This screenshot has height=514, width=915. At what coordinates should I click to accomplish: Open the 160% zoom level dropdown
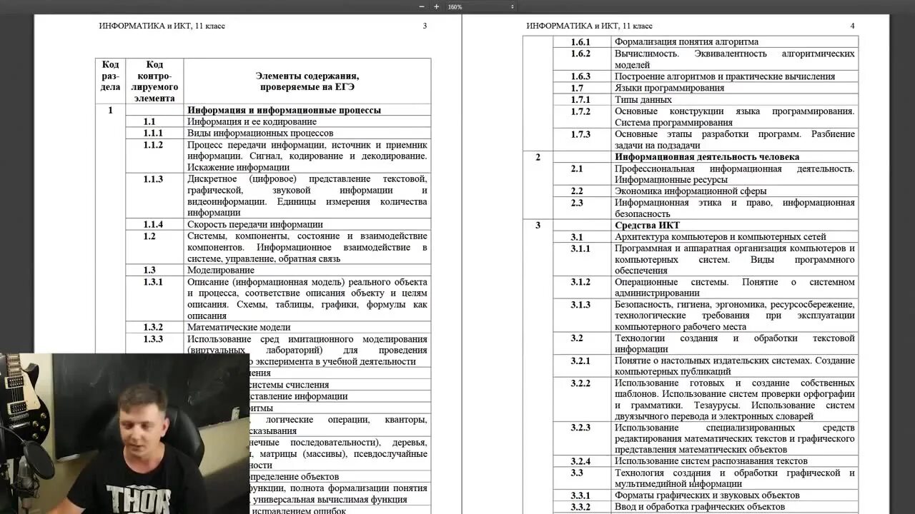480,6
